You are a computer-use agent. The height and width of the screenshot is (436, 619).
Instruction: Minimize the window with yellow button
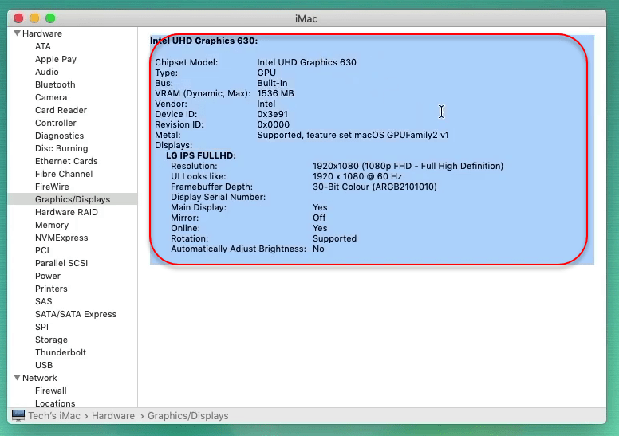(34, 18)
